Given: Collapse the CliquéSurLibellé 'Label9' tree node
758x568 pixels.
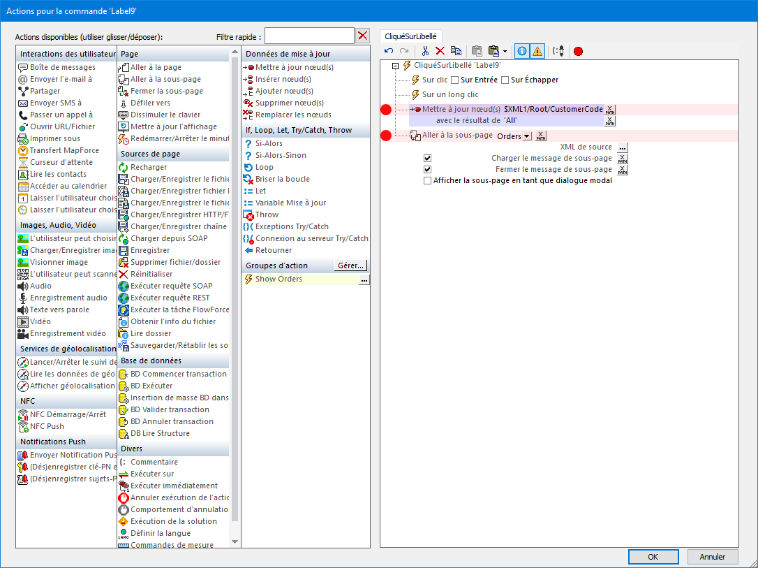Looking at the screenshot, I should (x=396, y=66).
